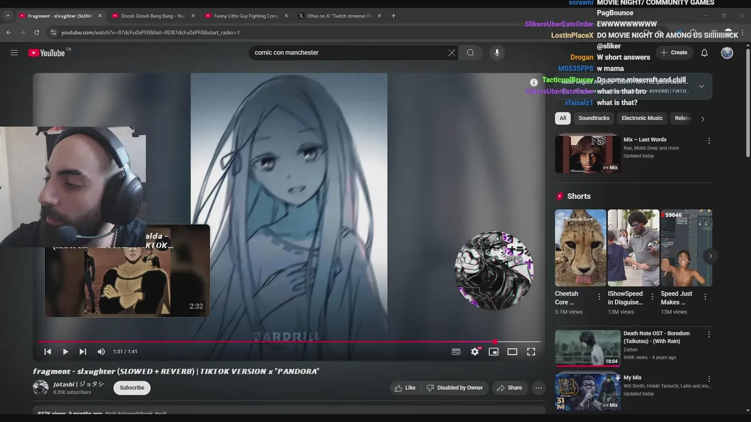Skip to the next video
This screenshot has width=751, height=422.
83,352
